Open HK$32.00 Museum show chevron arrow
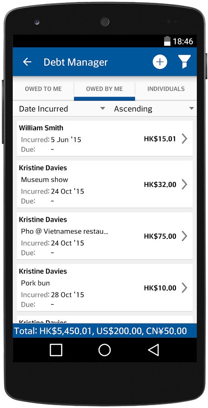This screenshot has height=408, width=208. coord(184,185)
